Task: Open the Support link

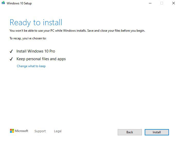Action: (40, 131)
